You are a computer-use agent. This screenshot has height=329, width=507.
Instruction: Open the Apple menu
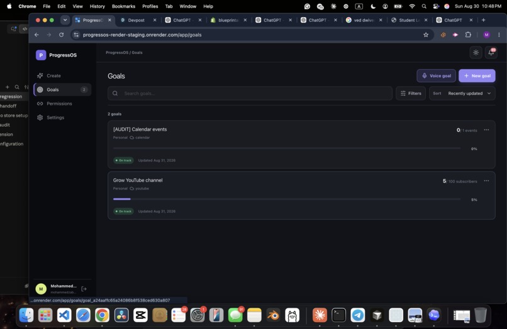point(9,6)
